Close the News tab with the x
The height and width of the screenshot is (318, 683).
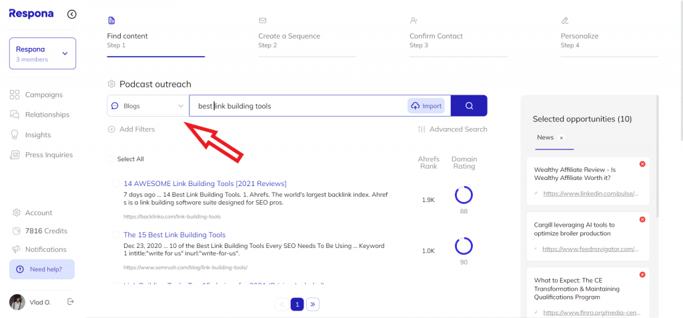point(562,137)
